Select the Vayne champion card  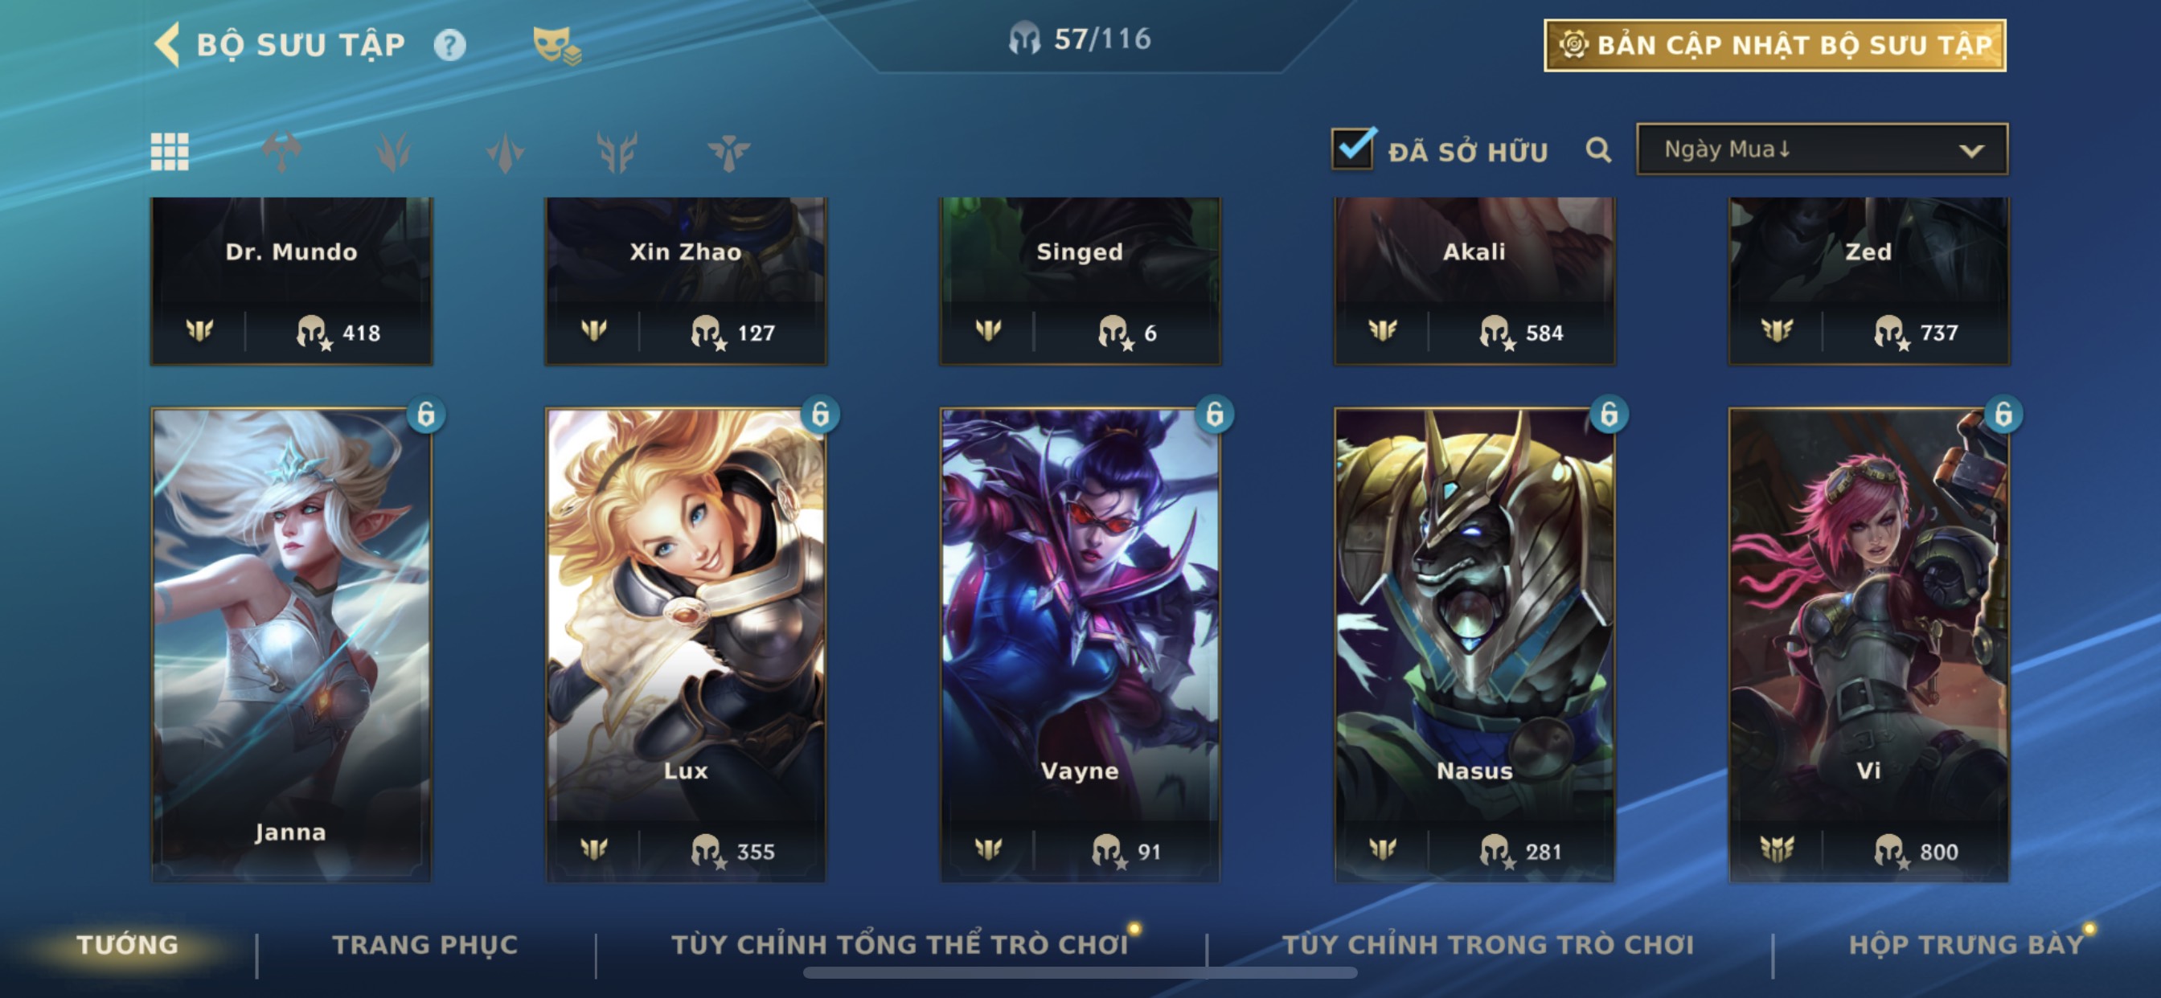(x=1080, y=645)
